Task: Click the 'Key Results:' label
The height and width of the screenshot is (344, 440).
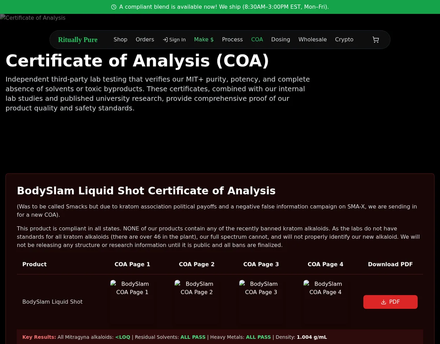Action: coord(39,337)
